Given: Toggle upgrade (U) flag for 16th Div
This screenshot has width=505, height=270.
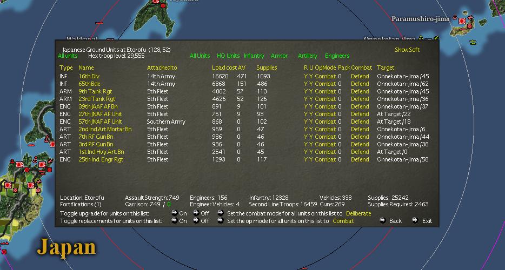Looking at the screenshot, I should [311, 76].
